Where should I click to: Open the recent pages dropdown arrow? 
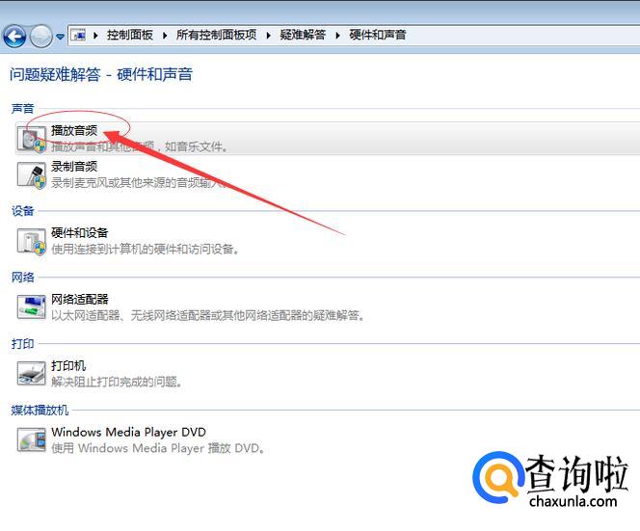click(60, 37)
